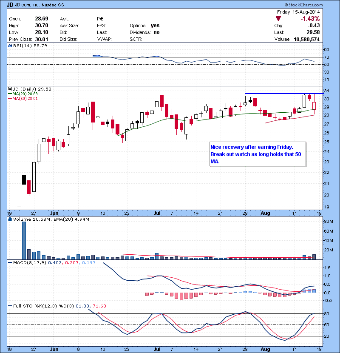The width and height of the screenshot is (340, 353).
Task: Click the VWAP label
Action: click(x=105, y=40)
